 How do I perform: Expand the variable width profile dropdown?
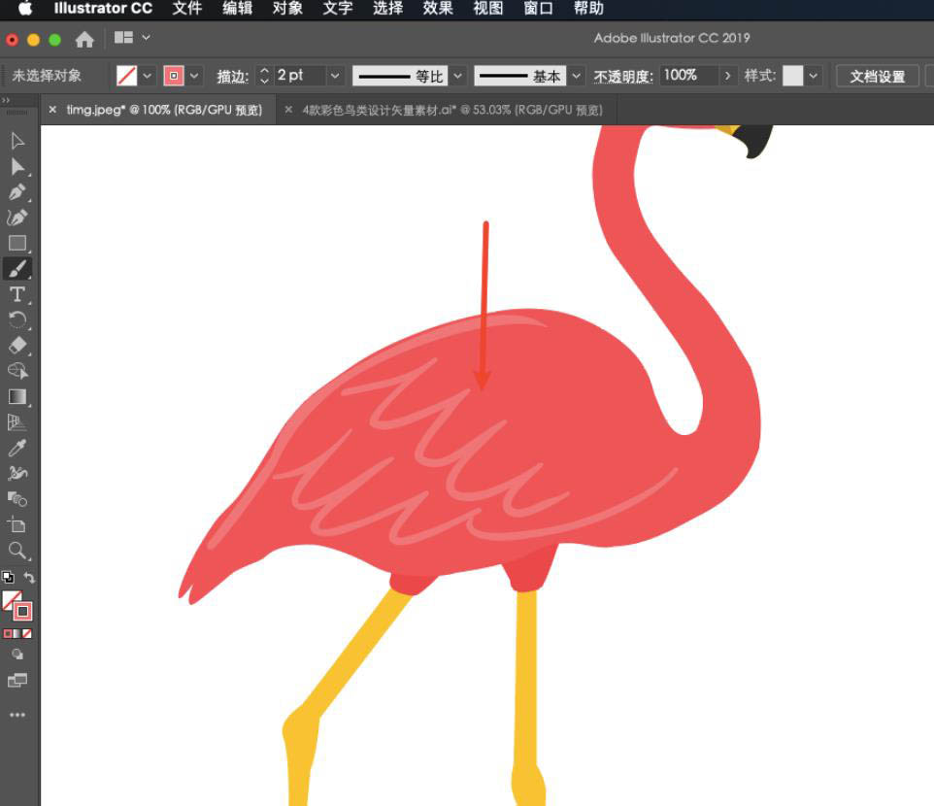(x=457, y=76)
